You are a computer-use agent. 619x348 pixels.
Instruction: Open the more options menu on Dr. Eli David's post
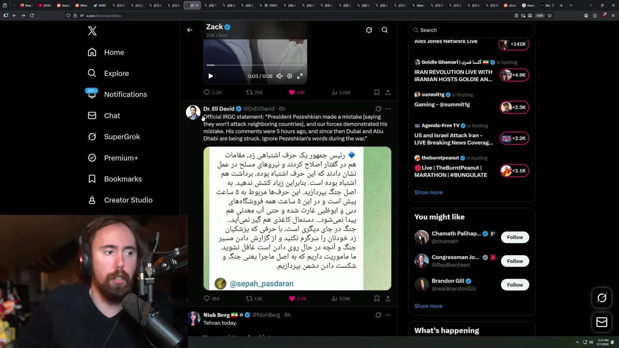388,109
